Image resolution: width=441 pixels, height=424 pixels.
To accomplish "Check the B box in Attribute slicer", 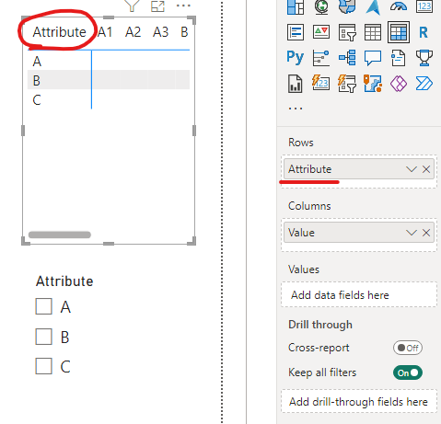I will [x=43, y=337].
